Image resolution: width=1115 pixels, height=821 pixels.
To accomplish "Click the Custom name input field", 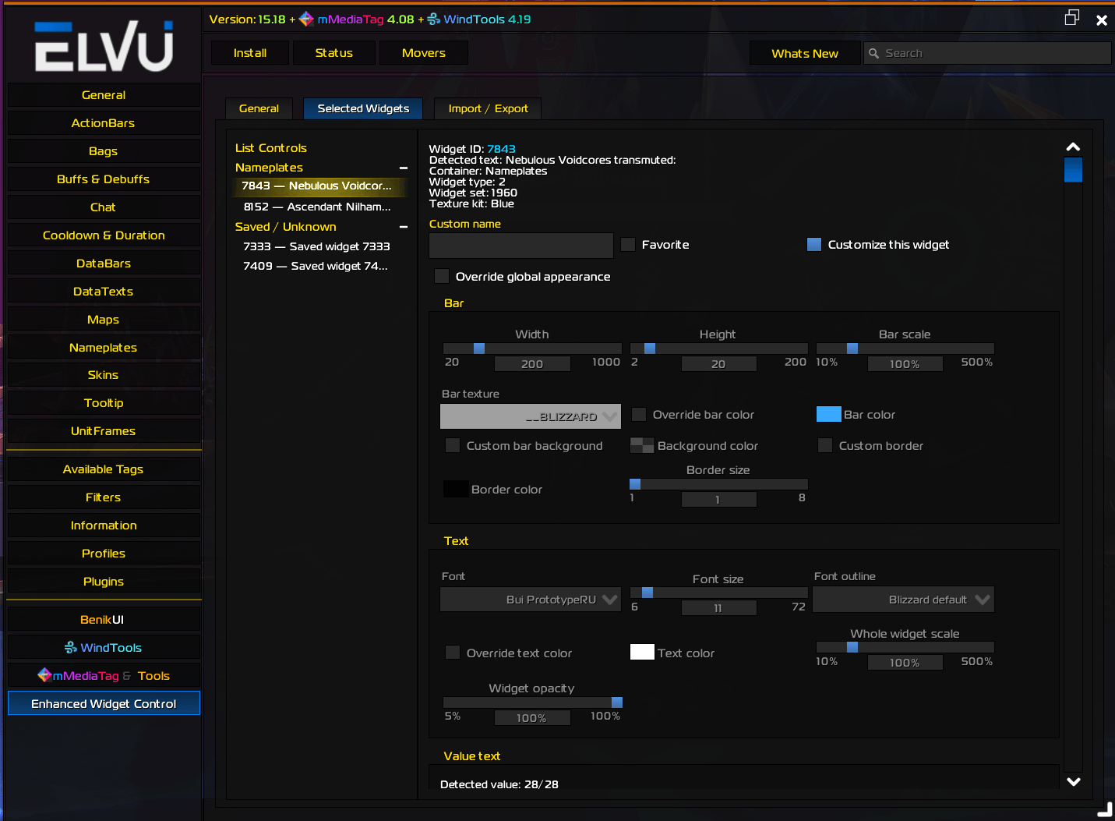I will coord(521,246).
